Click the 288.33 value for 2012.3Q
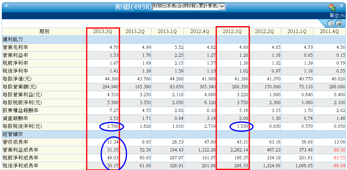 click(x=242, y=166)
